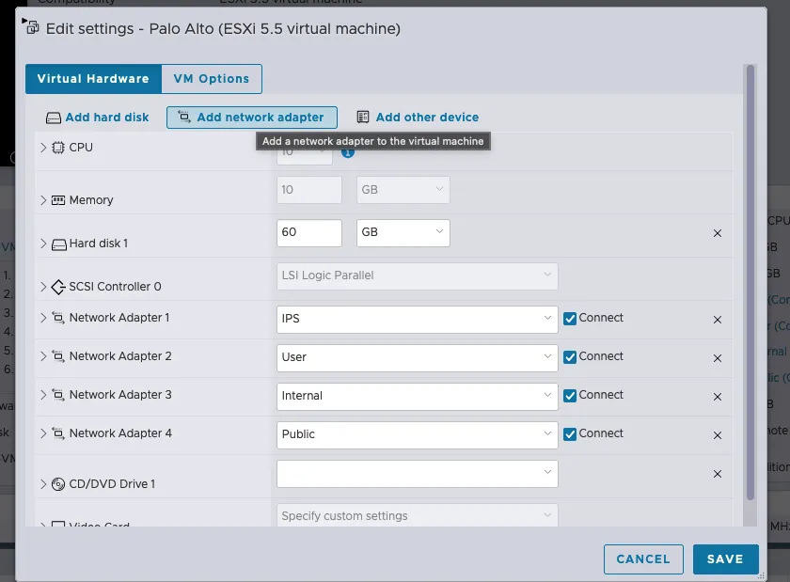The width and height of the screenshot is (790, 582).
Task: Select the Virtual Hardware tab
Action: [93, 79]
